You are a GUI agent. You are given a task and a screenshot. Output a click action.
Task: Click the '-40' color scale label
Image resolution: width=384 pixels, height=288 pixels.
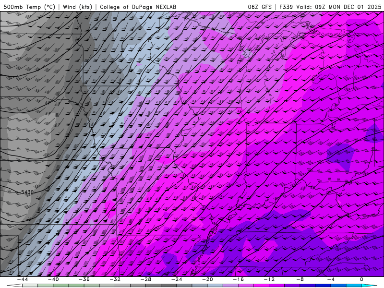click(x=53, y=279)
